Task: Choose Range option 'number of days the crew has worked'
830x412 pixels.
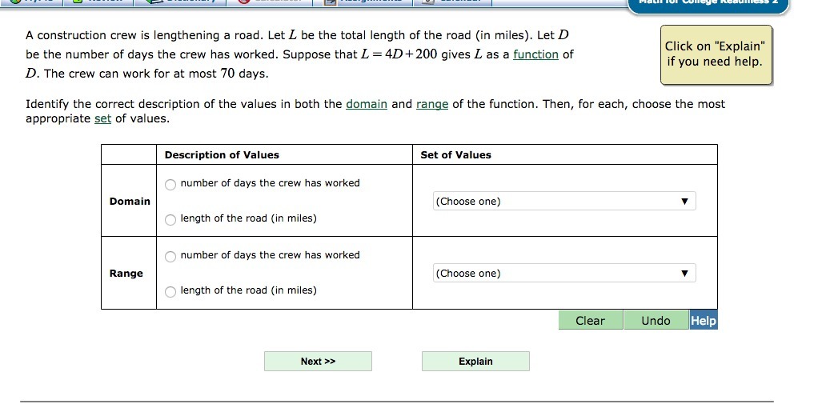Action: pyautogui.click(x=170, y=257)
